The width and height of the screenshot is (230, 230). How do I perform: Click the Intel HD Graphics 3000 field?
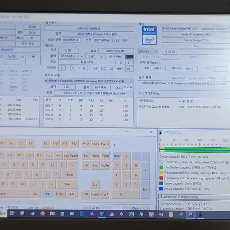tap(196, 34)
